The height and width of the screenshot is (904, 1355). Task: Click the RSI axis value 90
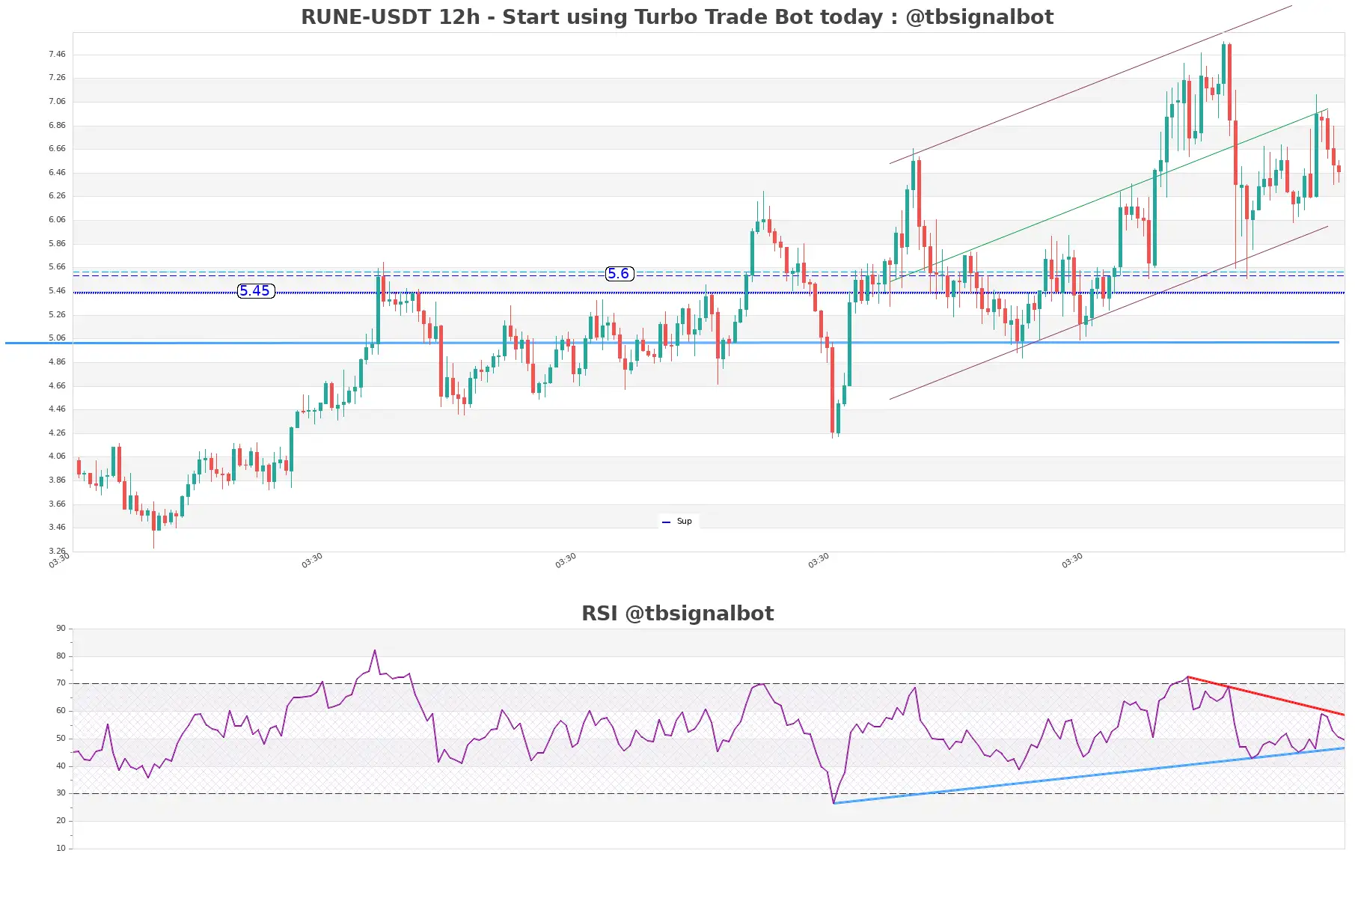(x=61, y=628)
